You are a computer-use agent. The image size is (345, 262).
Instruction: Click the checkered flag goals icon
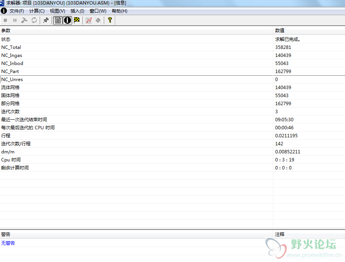(77, 20)
